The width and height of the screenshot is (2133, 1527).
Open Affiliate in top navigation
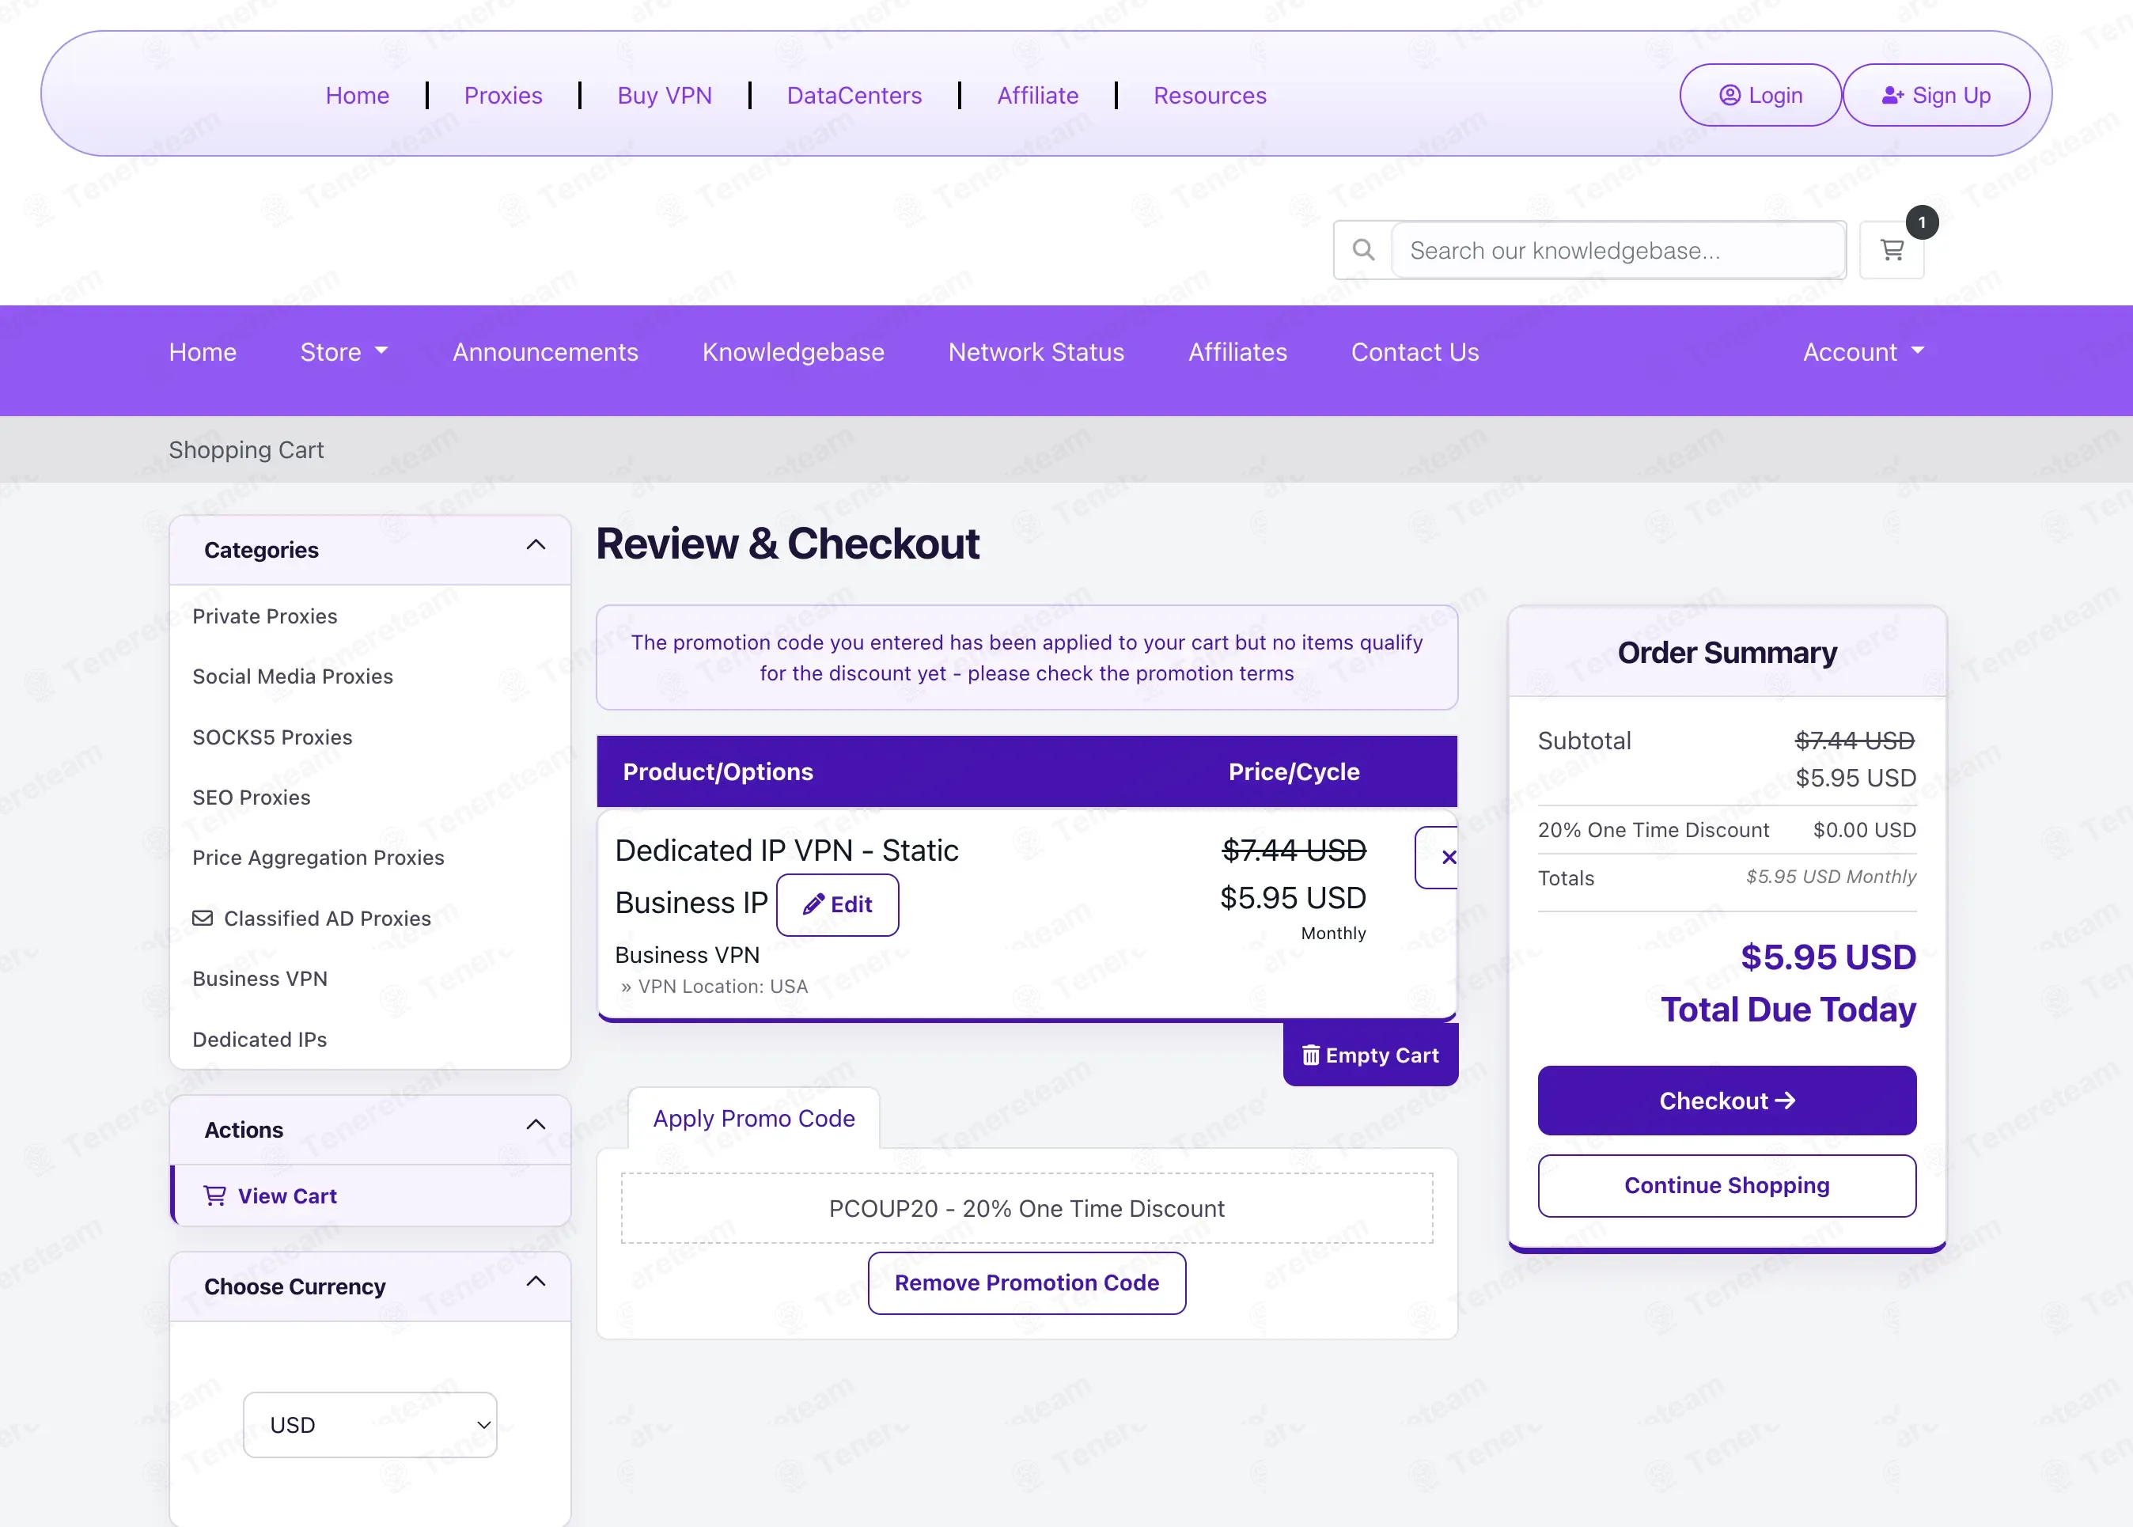point(1038,95)
